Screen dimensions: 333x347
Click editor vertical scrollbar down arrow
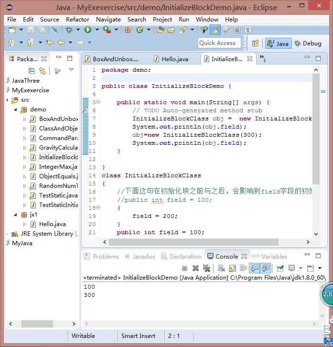click(x=316, y=234)
